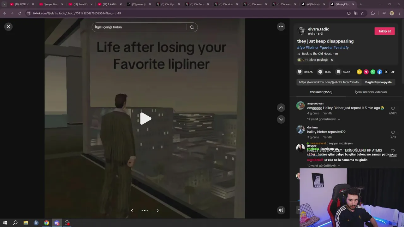The height and width of the screenshot is (227, 404).
Task: Show next photo in the slideshow
Action: click(157, 211)
